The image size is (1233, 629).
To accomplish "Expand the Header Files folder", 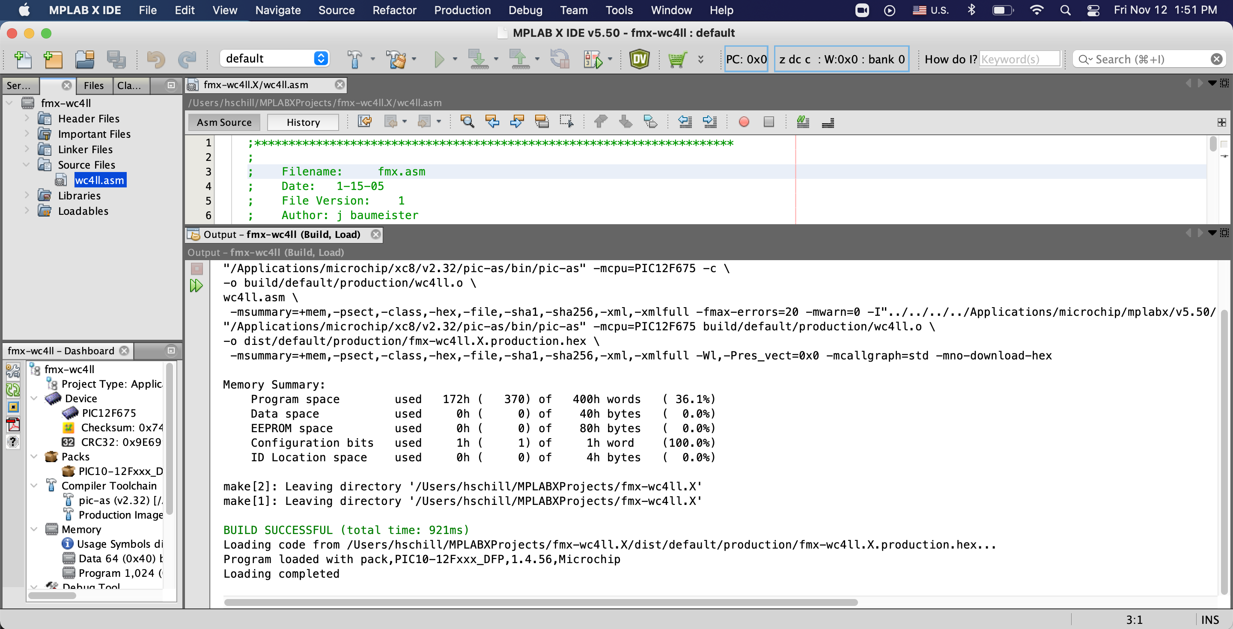I will (27, 118).
